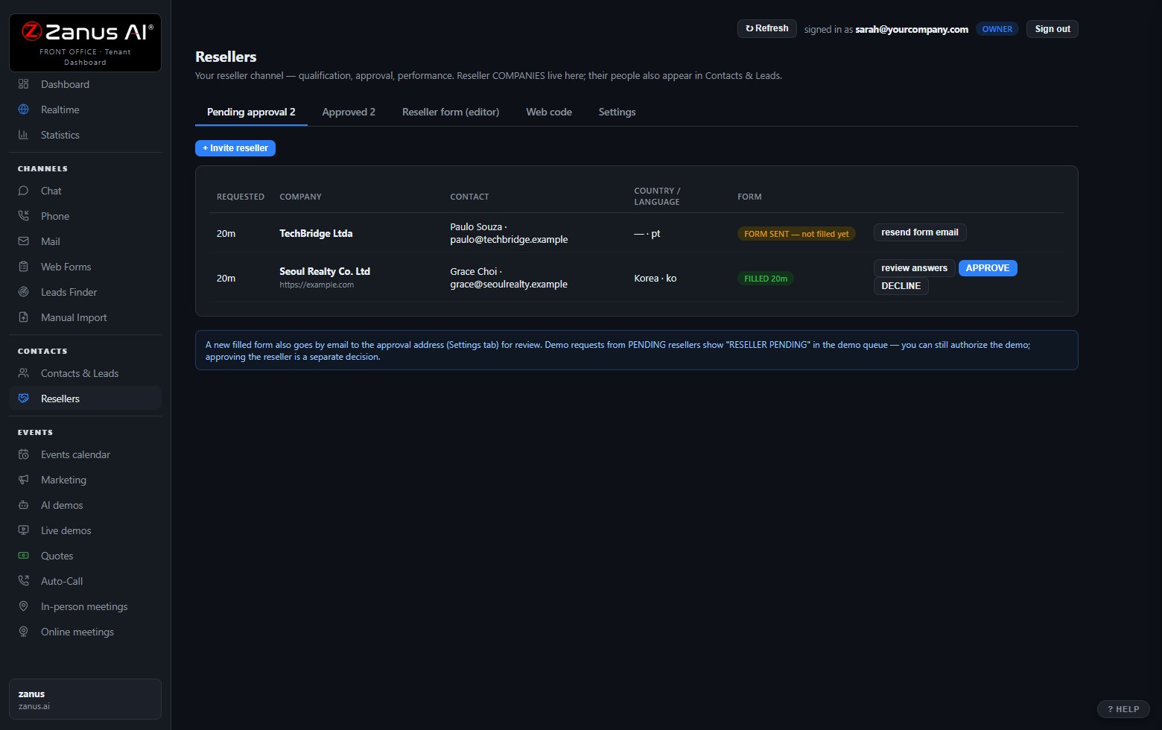The image size is (1162, 730).
Task: Click the Seoul Realty Co. Ltd company name
Action: [325, 271]
